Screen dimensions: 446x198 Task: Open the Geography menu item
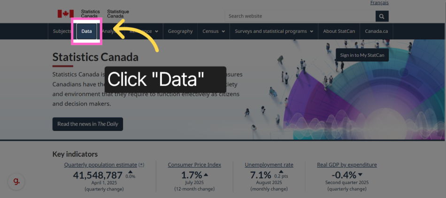180,31
